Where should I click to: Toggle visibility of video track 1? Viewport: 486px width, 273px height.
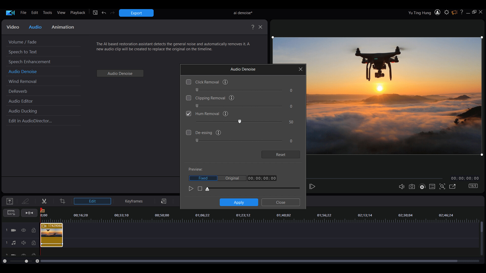[24, 230]
